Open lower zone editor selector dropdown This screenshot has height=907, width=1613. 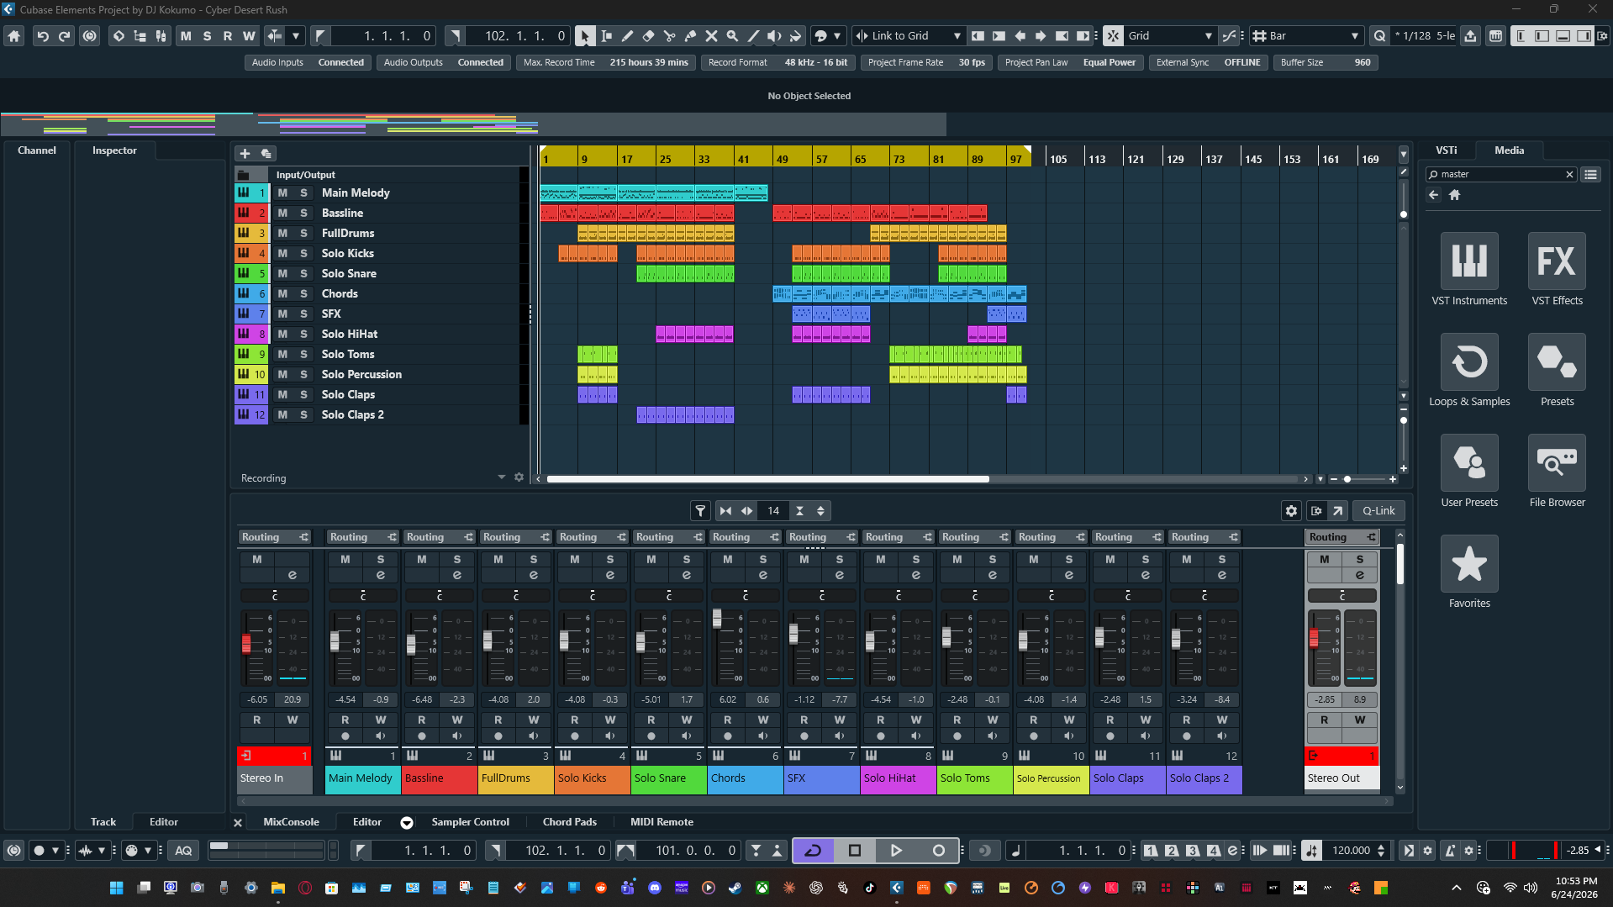407,823
